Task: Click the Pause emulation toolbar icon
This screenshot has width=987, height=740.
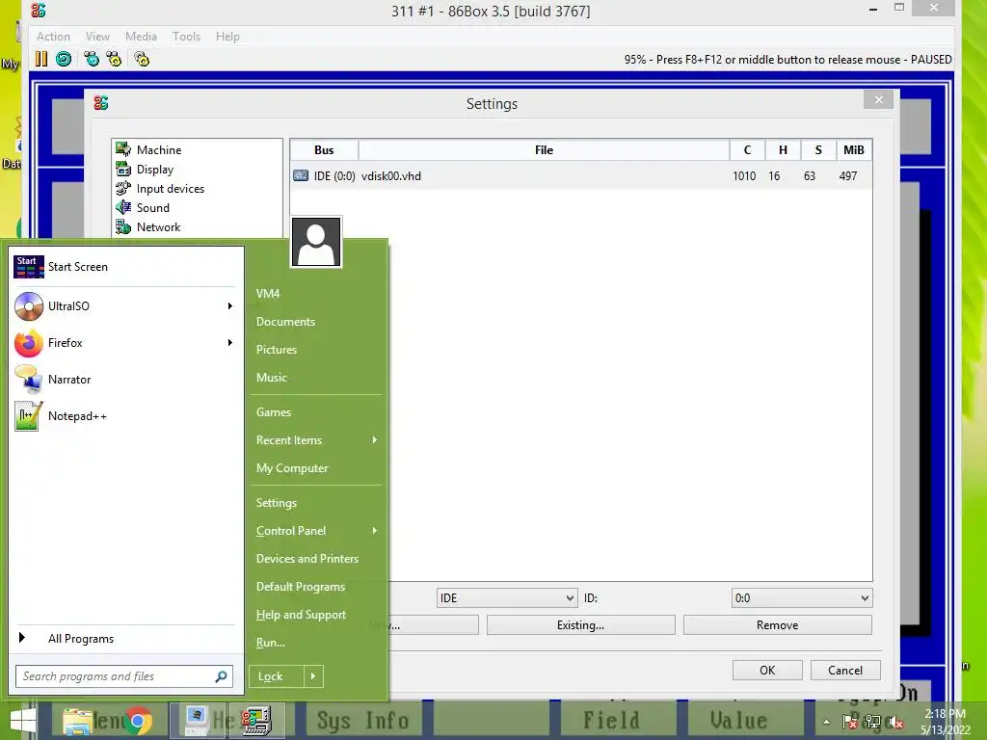Action: [x=41, y=59]
